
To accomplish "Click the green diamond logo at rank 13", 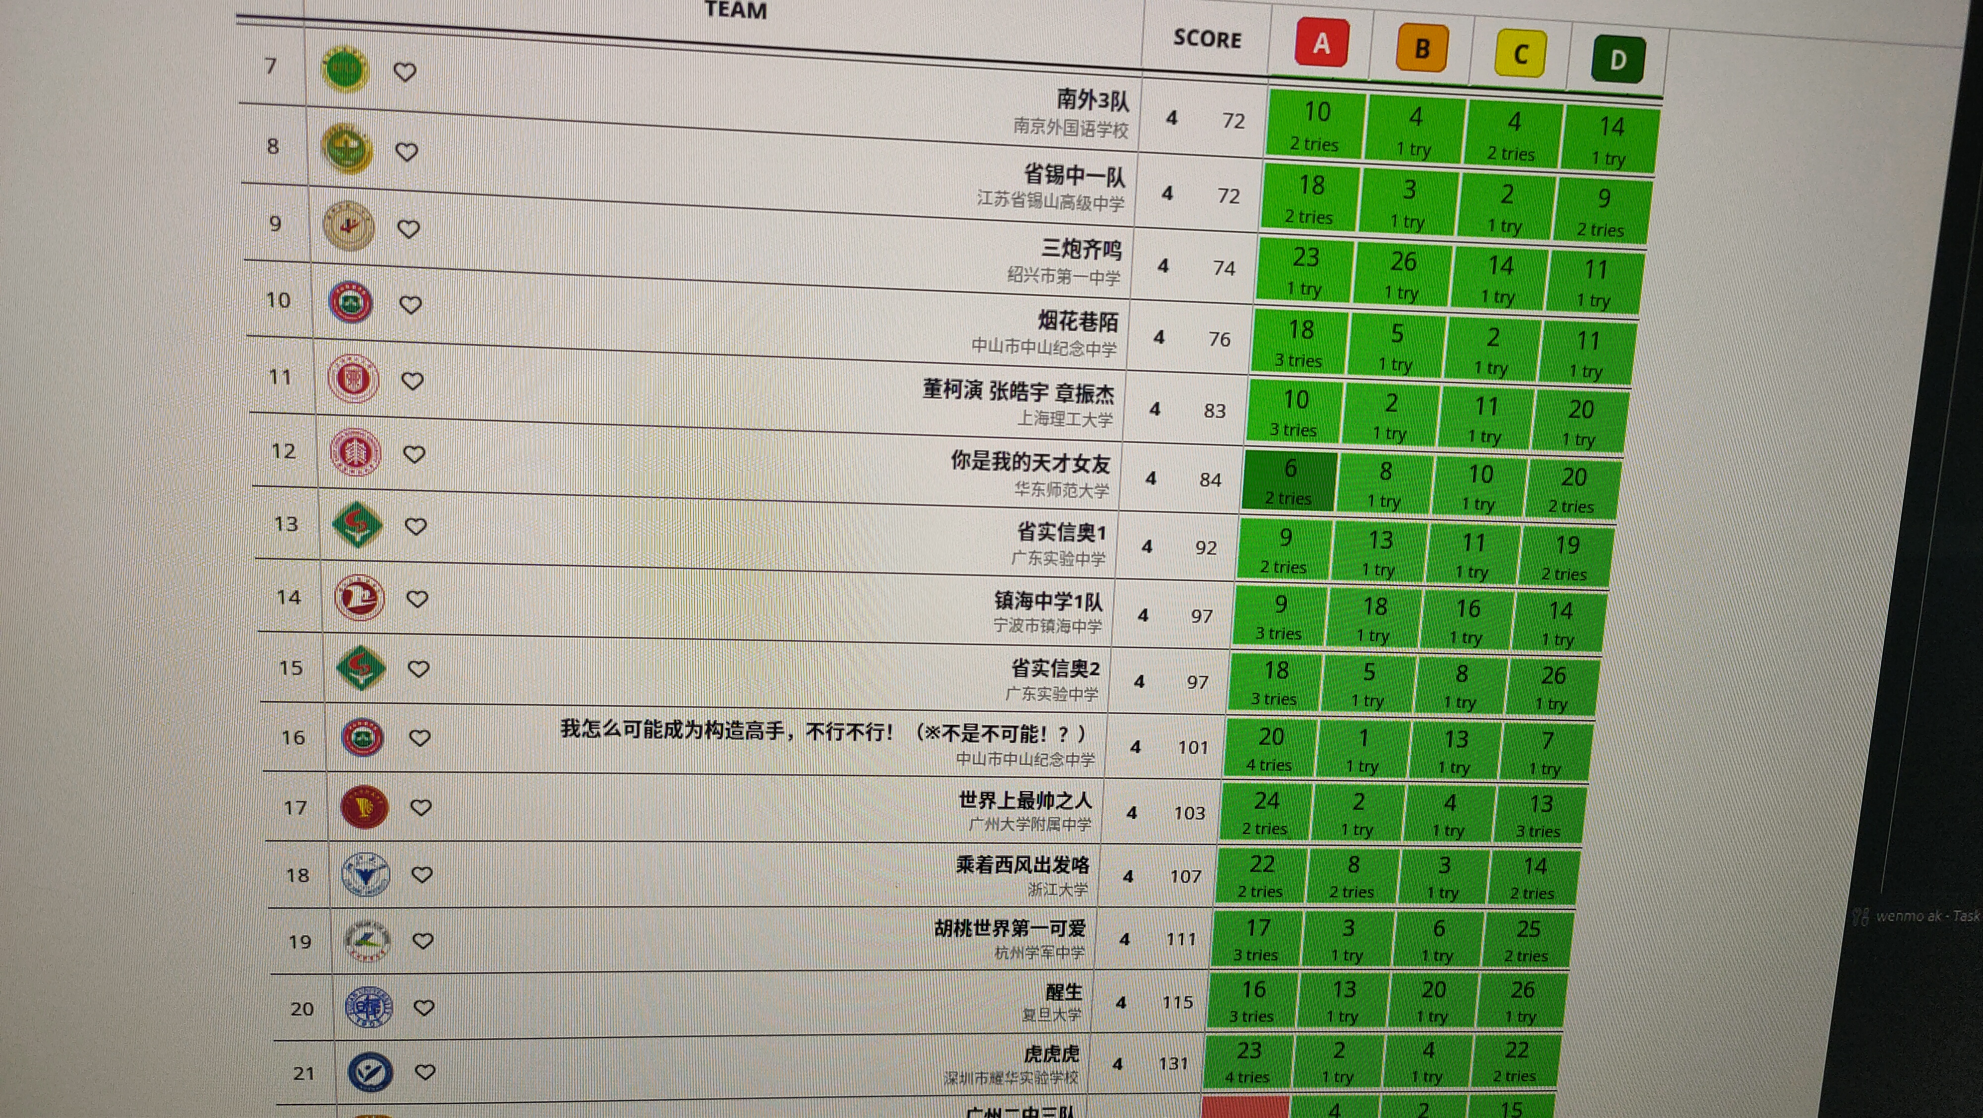I will point(357,525).
